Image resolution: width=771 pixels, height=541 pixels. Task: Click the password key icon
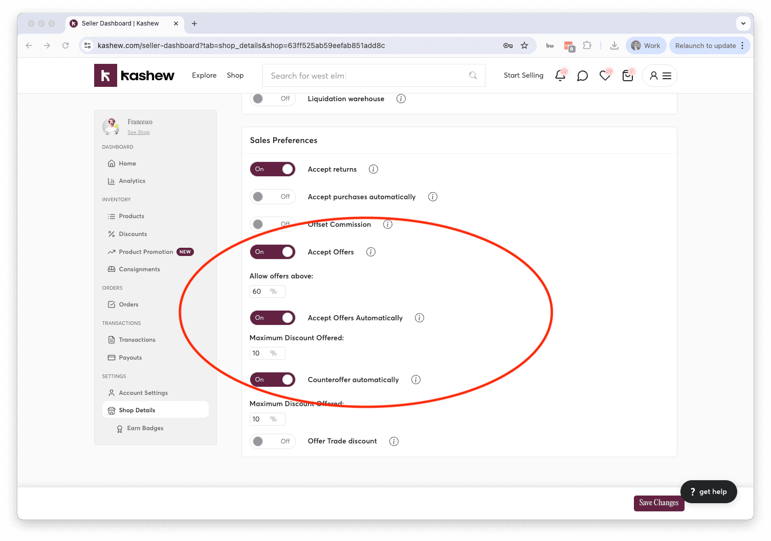[508, 45]
